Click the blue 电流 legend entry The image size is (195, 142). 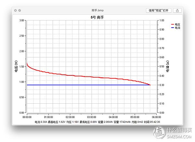176,28
